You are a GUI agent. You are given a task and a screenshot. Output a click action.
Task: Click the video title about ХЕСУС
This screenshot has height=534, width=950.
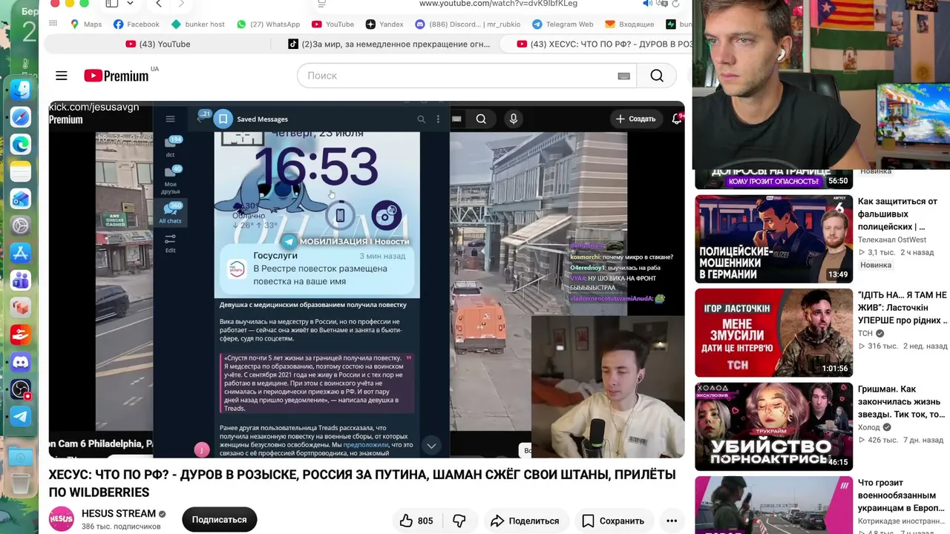pos(362,483)
